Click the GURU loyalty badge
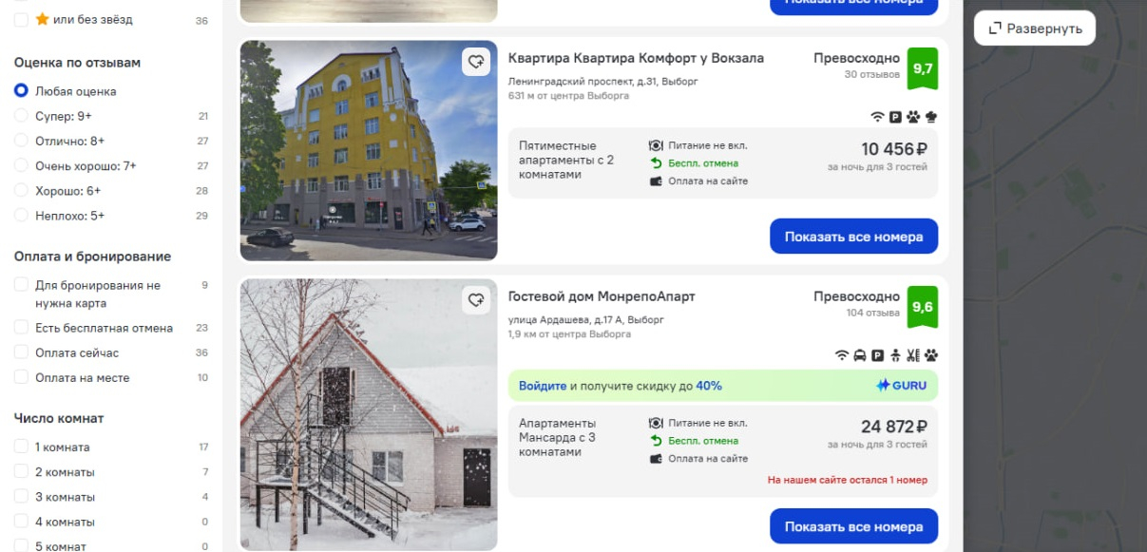This screenshot has width=1147, height=552. tap(901, 386)
